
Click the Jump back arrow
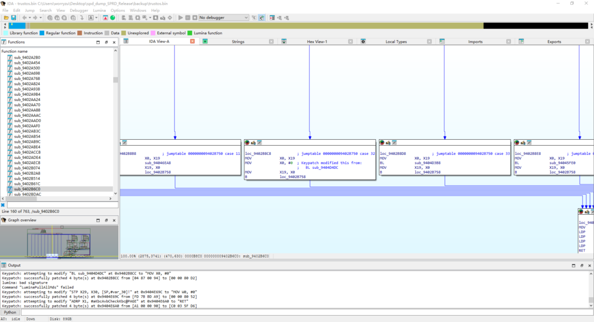click(24, 18)
